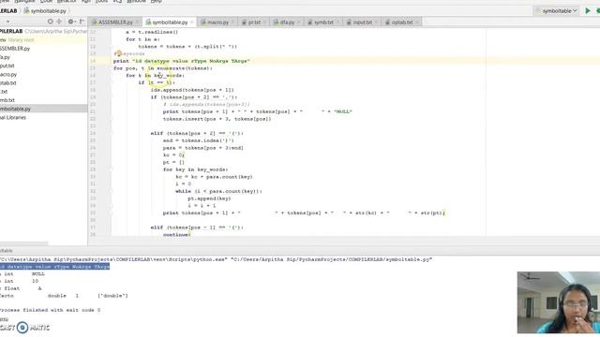Screen dimensions: 600x337
Task: Click the "for key in key_words:" line
Action: pos(196,169)
